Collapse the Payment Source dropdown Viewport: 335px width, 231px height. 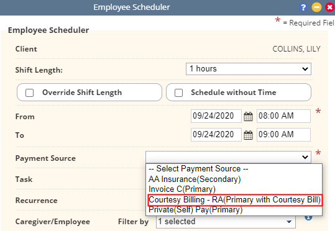tap(228, 157)
